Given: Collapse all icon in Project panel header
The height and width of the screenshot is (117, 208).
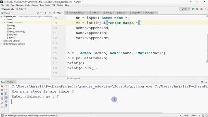Looking at the screenshot, I should [41, 13].
